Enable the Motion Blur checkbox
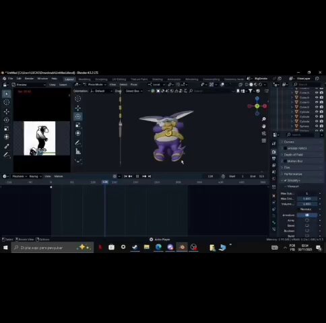Screen dimensions: 326x323 point(286,161)
